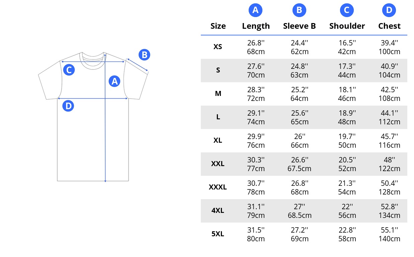
Task: Click the XL length value 76cm
Action: (256, 145)
